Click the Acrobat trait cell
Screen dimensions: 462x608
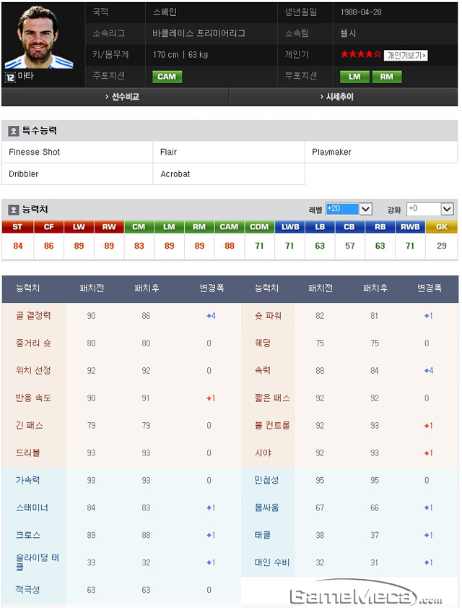[229, 174]
